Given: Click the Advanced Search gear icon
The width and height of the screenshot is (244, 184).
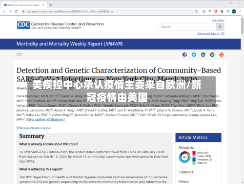Looking at the screenshot, I should (223, 34).
